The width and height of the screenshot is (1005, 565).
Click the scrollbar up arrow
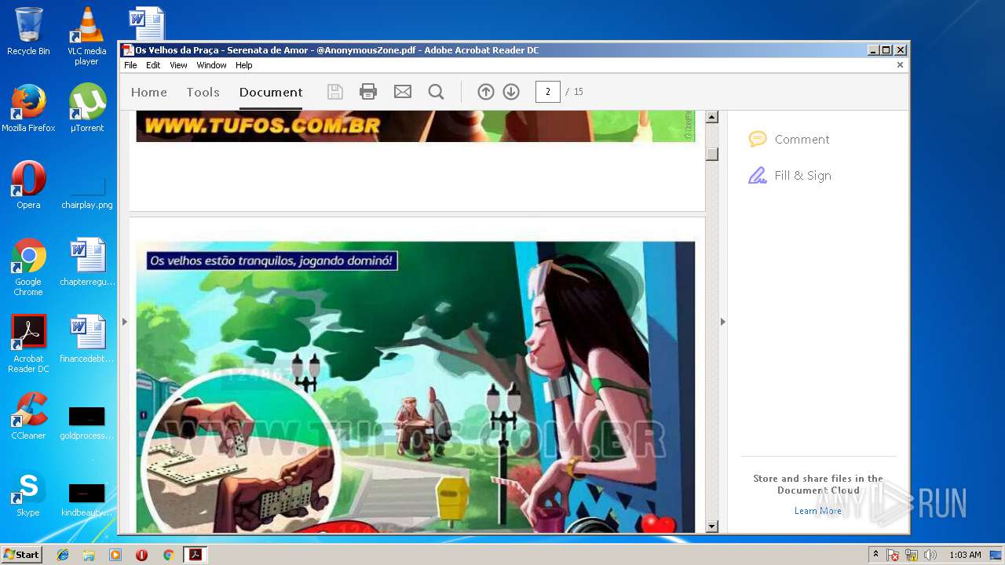pos(712,117)
